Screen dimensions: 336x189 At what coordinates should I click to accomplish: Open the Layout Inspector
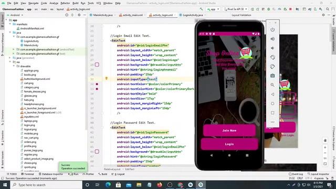(318, 174)
